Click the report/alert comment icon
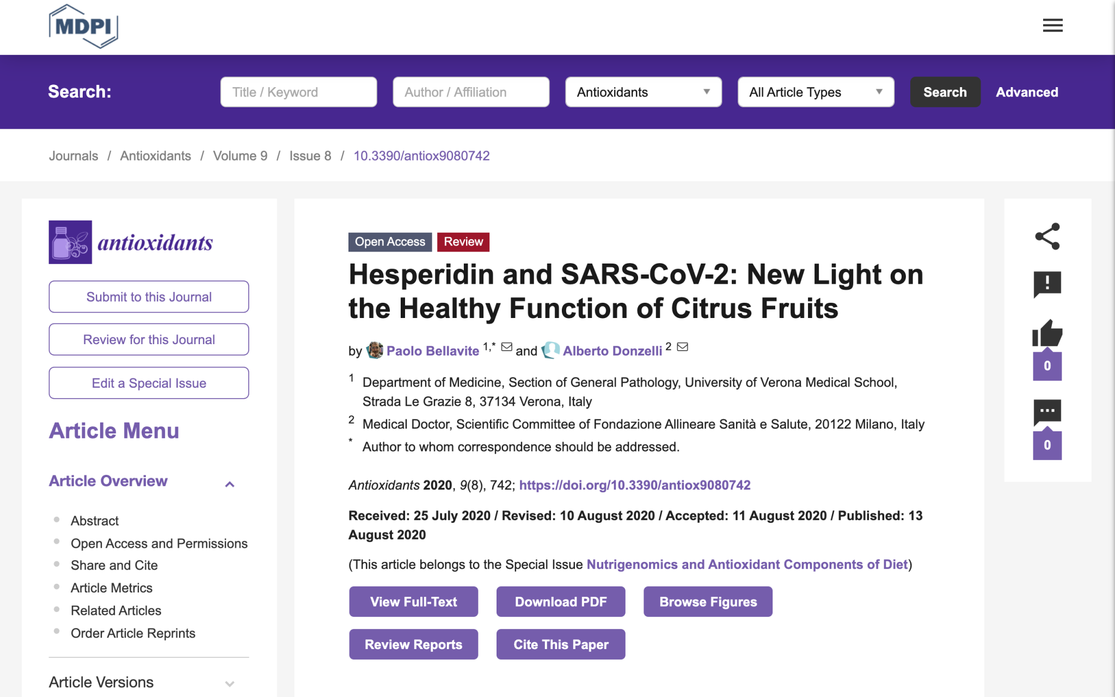 coord(1047,284)
